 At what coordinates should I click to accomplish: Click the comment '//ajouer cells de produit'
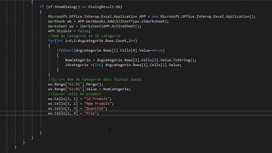[x=74, y=94]
